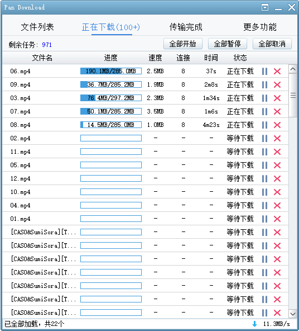This screenshot has height=331, width=299.
Task: Remove the waiting 04.mp4 task
Action: pos(277,205)
